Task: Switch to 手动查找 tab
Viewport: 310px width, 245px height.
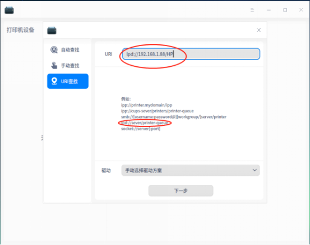Action: coord(68,66)
